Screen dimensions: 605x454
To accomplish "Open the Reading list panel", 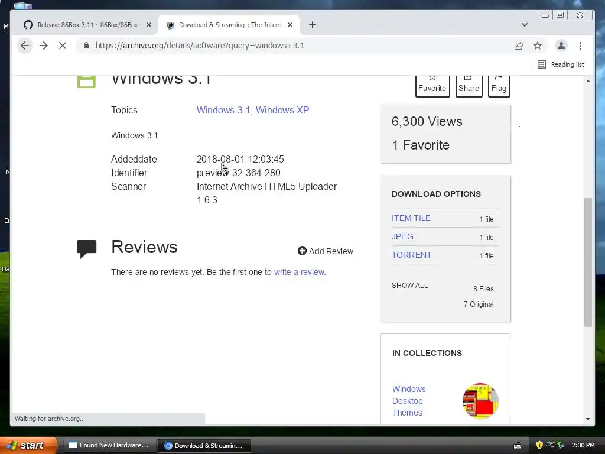I will coord(561,64).
